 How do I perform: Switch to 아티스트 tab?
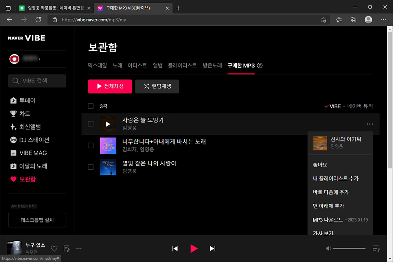tap(137, 65)
